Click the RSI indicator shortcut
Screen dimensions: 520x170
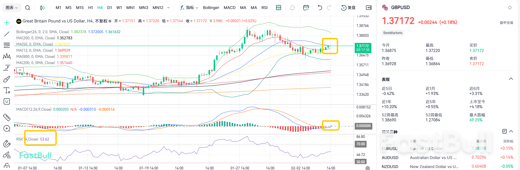264,8
